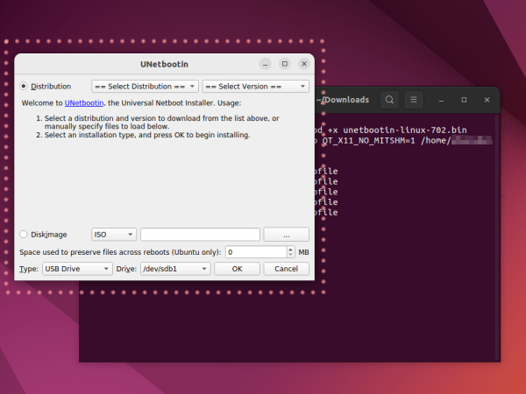Click the persistence space MB input field
The height and width of the screenshot is (394, 526).
coord(256,252)
